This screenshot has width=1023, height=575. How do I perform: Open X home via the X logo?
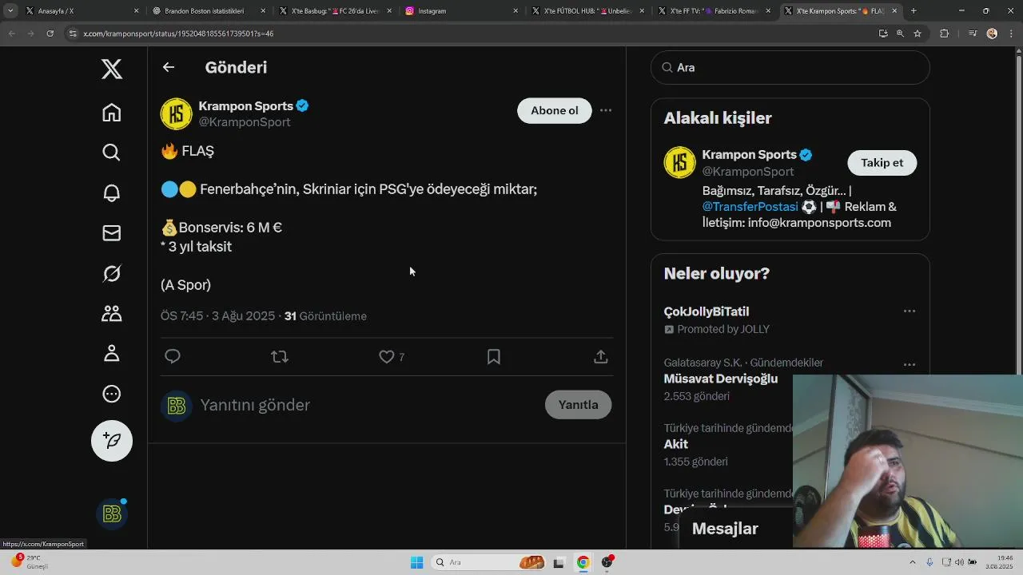[x=112, y=69]
